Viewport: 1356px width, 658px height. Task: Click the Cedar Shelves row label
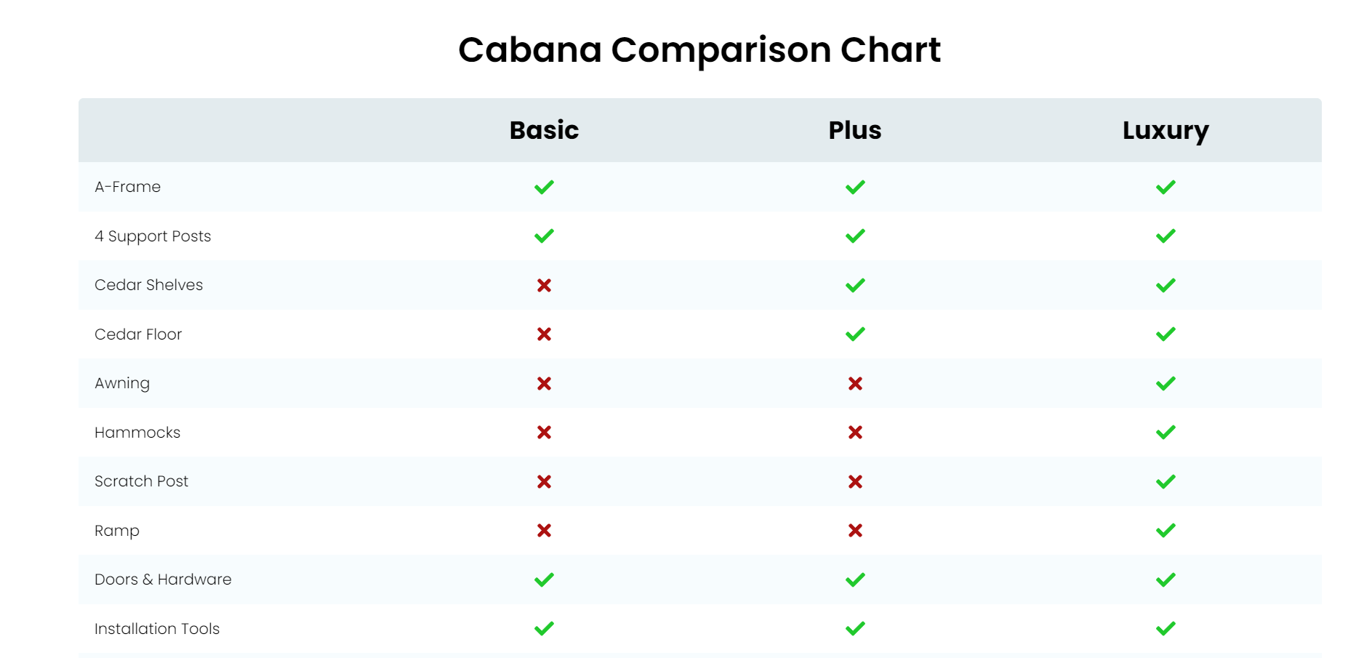pos(149,285)
